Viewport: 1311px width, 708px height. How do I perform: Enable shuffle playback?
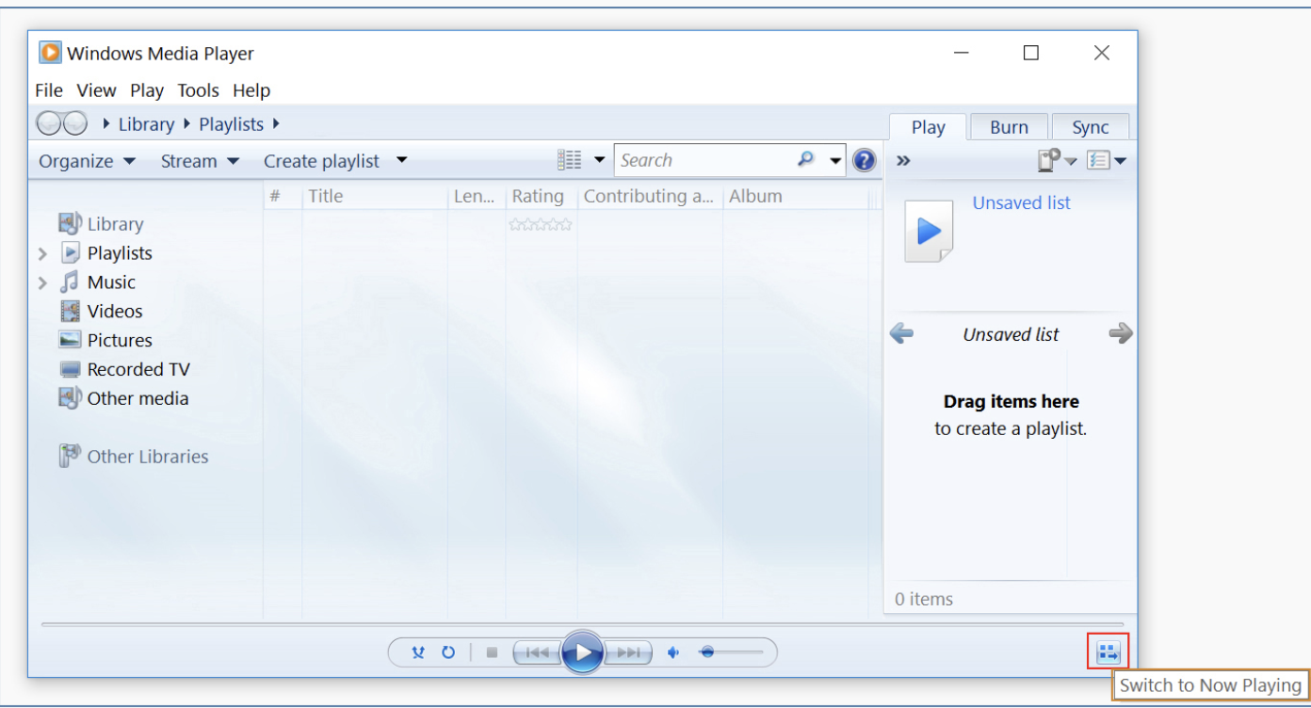(417, 652)
